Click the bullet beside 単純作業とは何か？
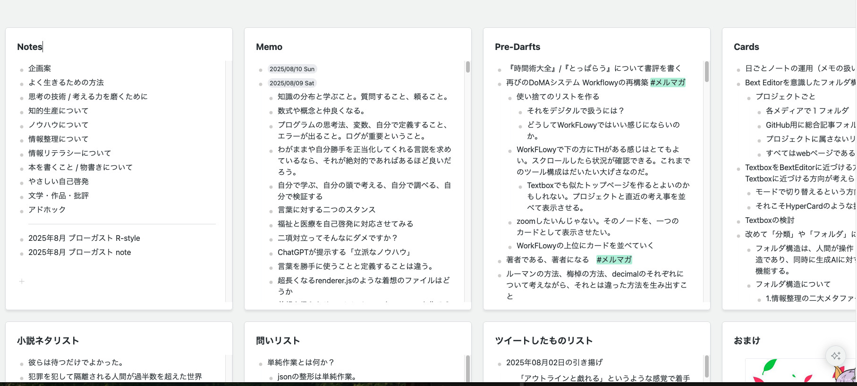 (x=261, y=364)
